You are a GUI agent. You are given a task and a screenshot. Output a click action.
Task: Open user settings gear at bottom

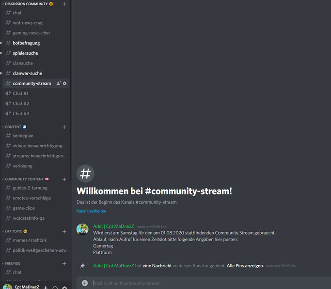point(64,288)
